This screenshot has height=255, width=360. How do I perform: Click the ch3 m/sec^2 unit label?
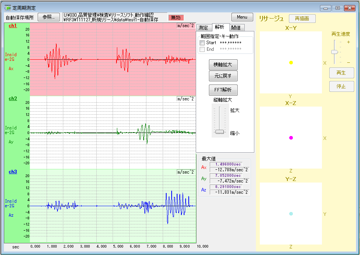pos(186,172)
